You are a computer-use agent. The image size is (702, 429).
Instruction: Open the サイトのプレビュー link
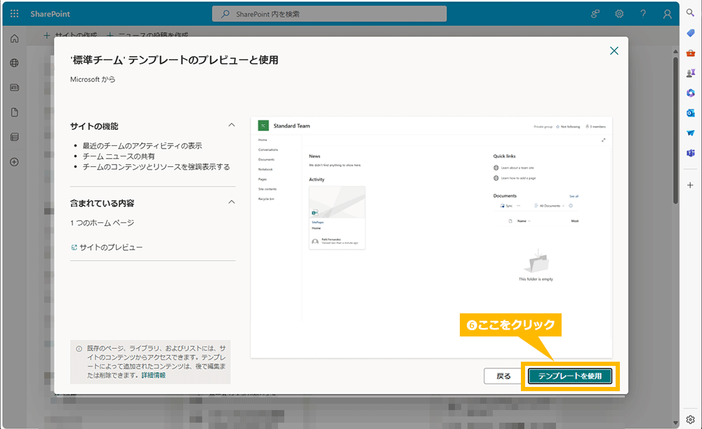107,247
